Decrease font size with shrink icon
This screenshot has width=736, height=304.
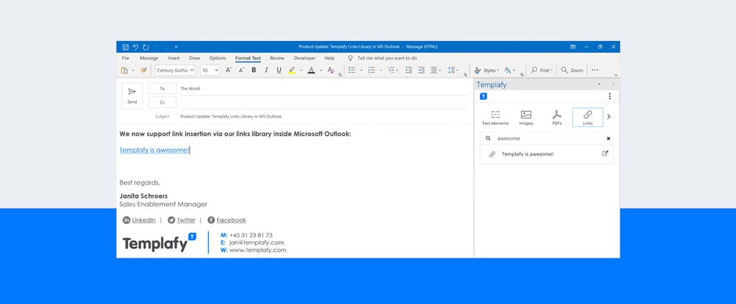(241, 70)
